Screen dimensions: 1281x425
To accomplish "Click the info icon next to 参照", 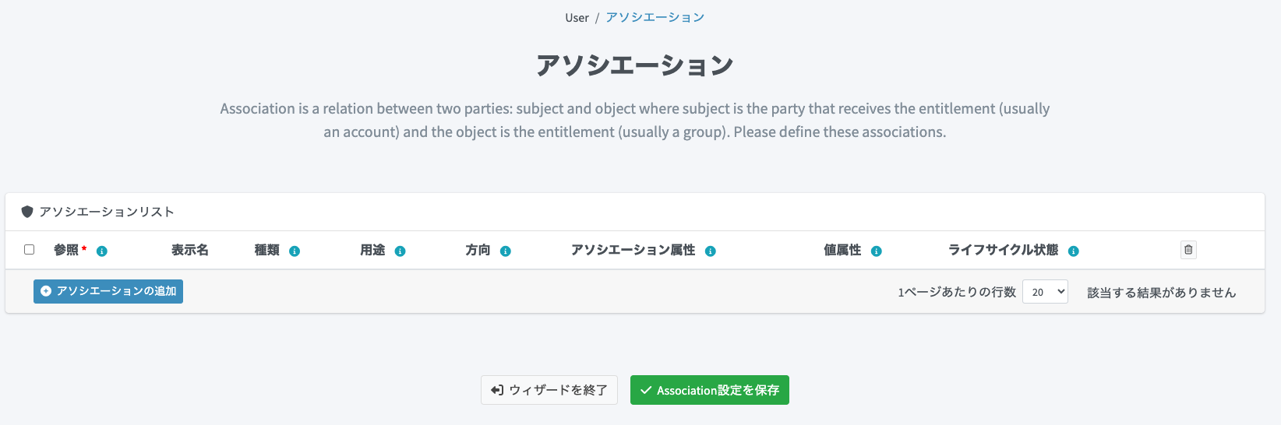I will pyautogui.click(x=102, y=251).
